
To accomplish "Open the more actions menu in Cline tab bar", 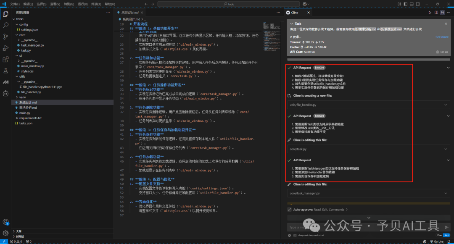I will click(449, 13).
